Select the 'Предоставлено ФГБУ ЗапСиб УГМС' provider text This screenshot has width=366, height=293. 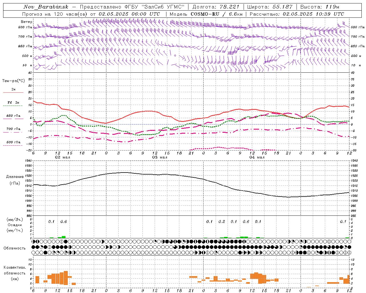click(x=132, y=7)
